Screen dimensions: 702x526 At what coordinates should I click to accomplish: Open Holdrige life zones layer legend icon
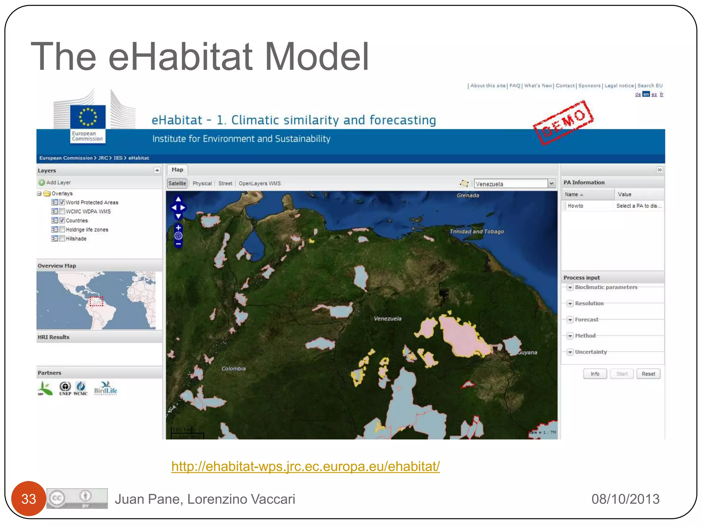55,229
